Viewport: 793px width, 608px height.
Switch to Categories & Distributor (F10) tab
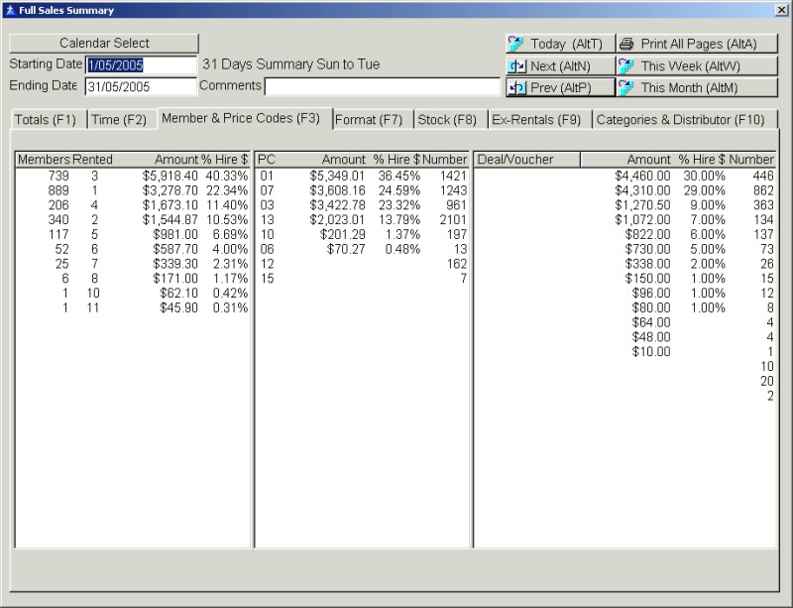click(680, 120)
